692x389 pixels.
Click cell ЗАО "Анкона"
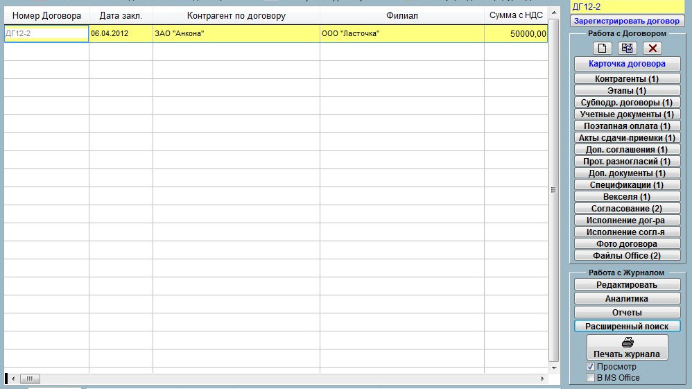[x=236, y=33]
